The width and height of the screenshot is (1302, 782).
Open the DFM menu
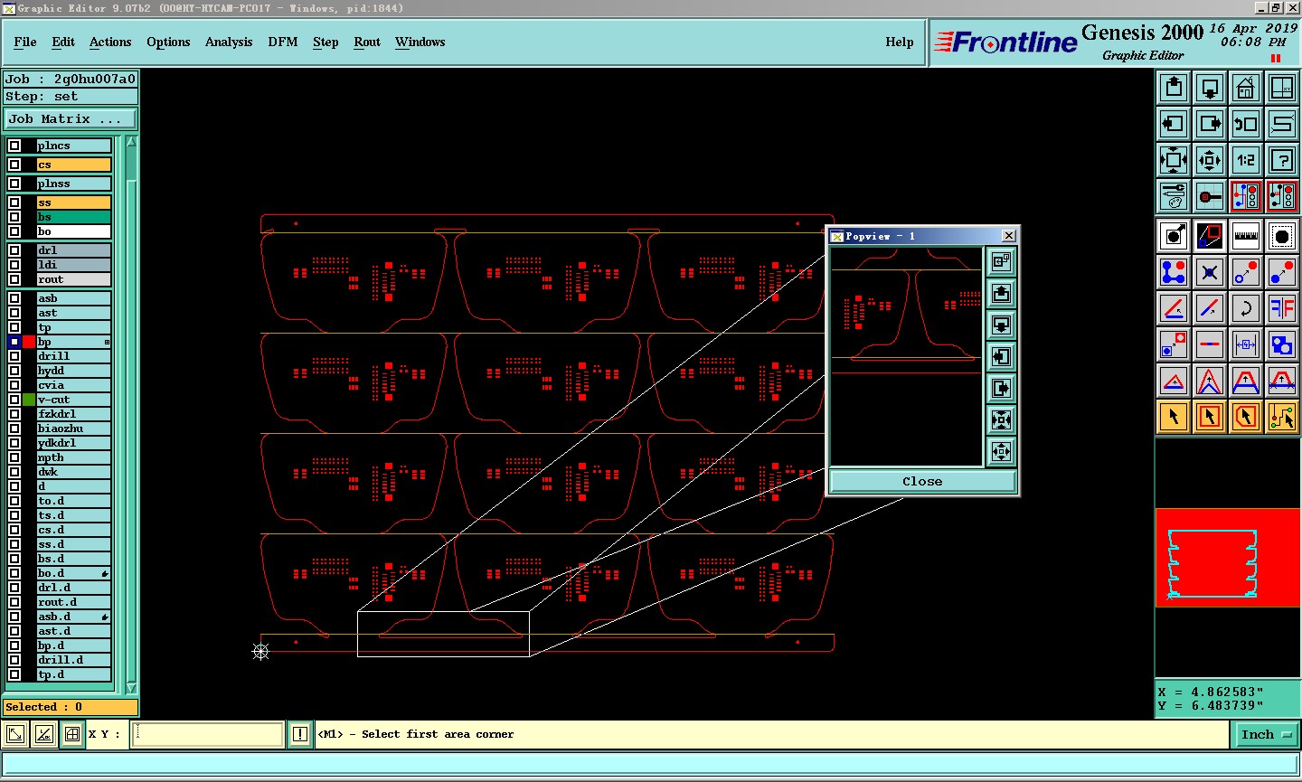point(283,42)
